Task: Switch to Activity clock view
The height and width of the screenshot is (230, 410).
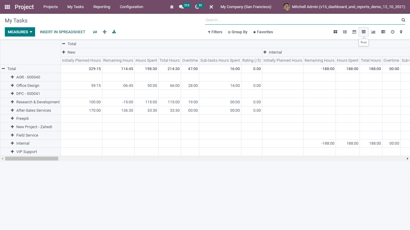Action: pyautogui.click(x=392, y=32)
